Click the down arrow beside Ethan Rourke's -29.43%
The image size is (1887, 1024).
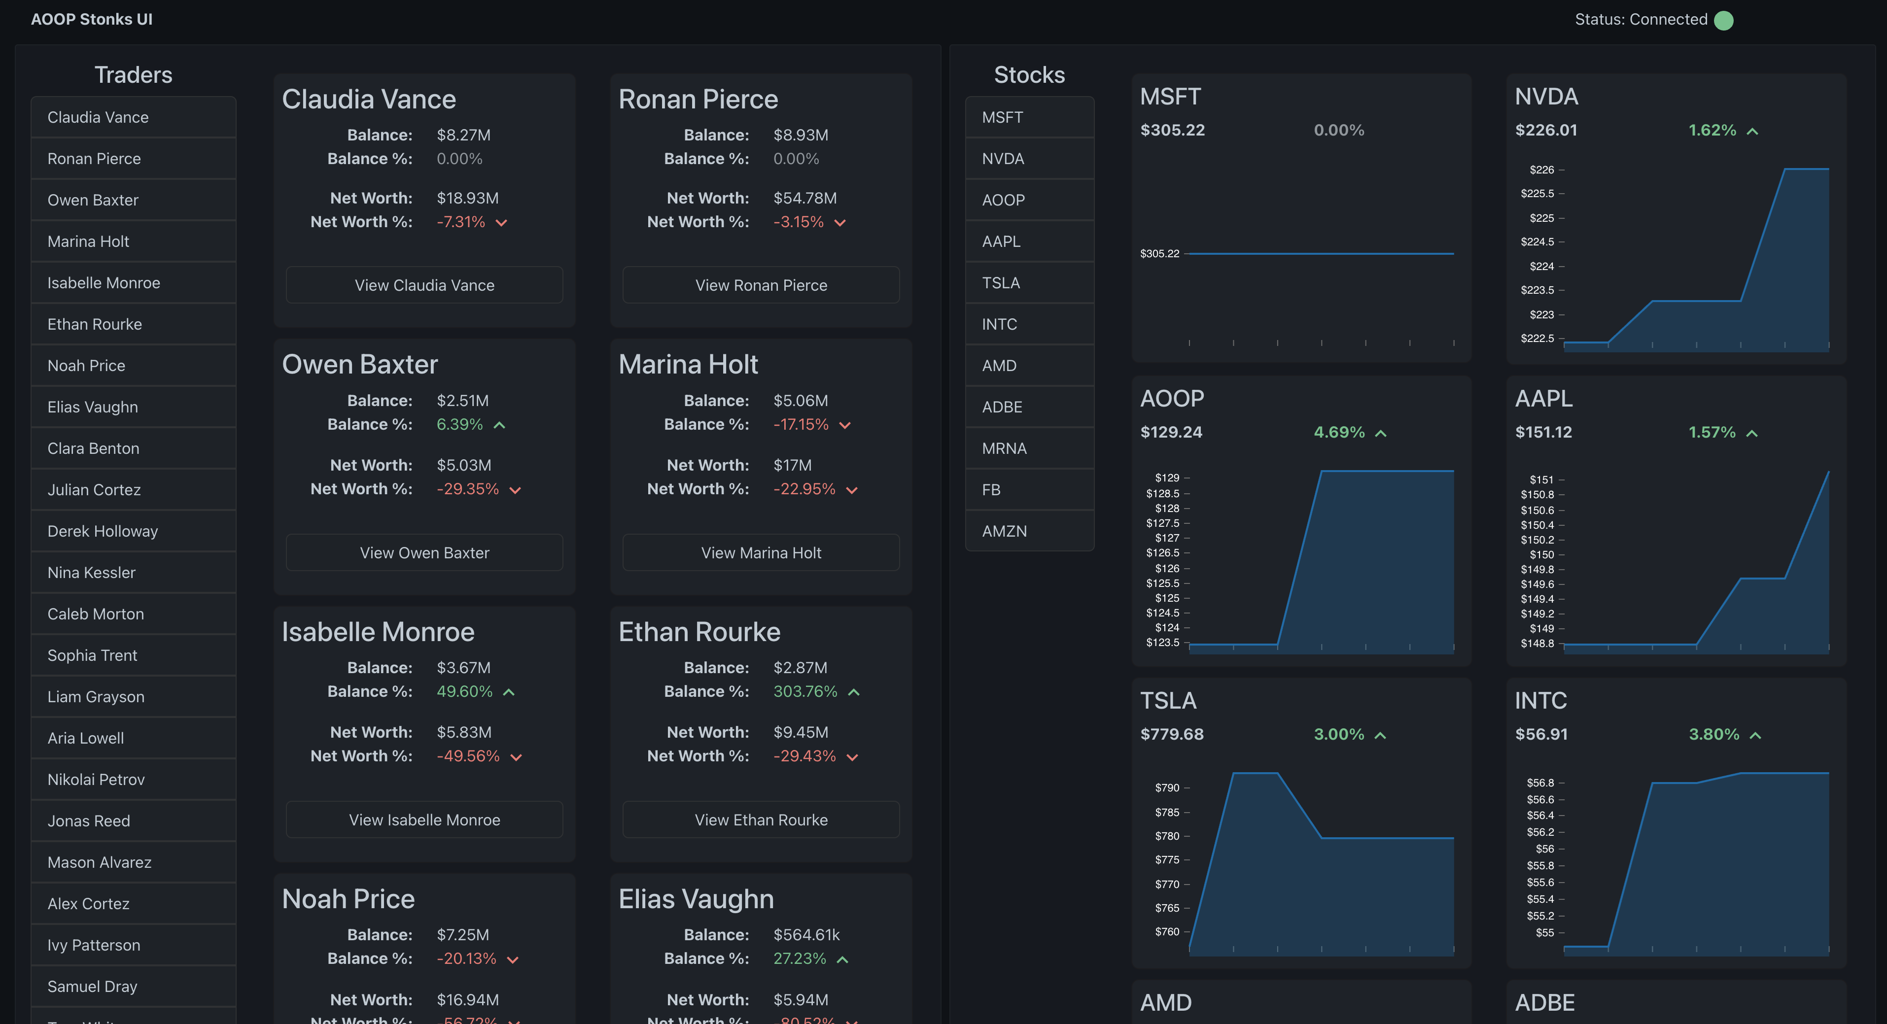[x=852, y=756]
